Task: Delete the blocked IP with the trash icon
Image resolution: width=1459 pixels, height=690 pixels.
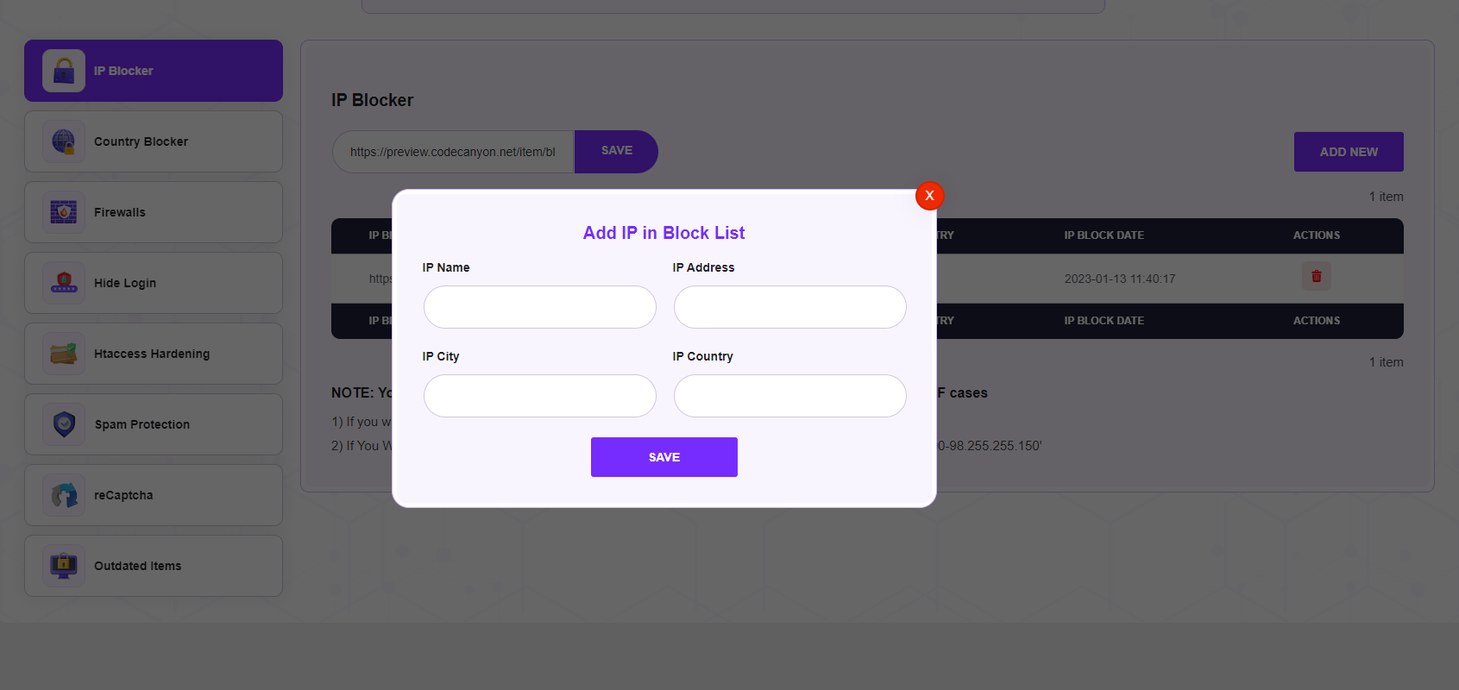Action: pos(1317,277)
